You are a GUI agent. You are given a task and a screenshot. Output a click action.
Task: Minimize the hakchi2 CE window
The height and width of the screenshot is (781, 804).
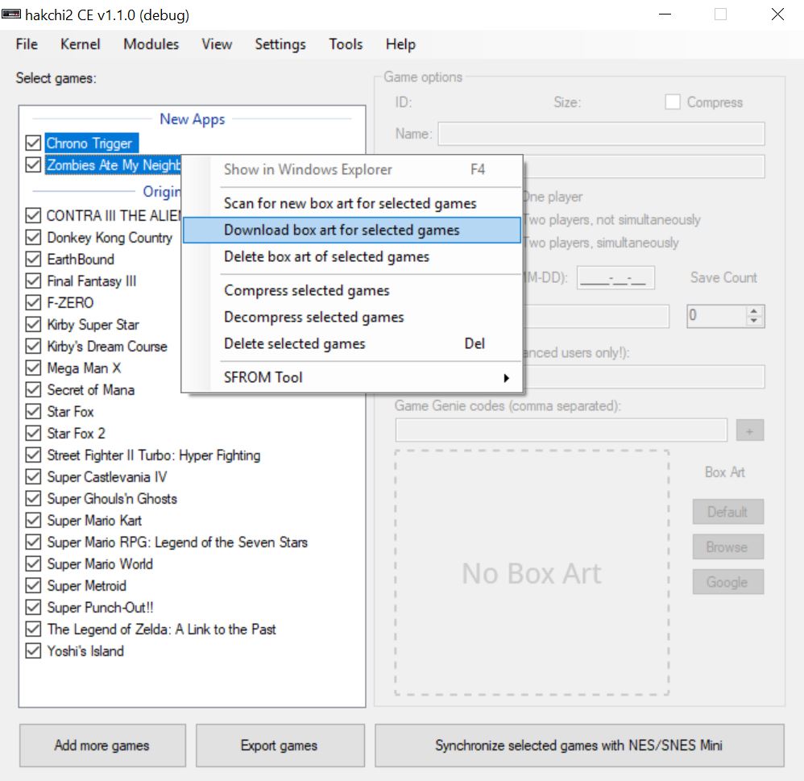665,15
